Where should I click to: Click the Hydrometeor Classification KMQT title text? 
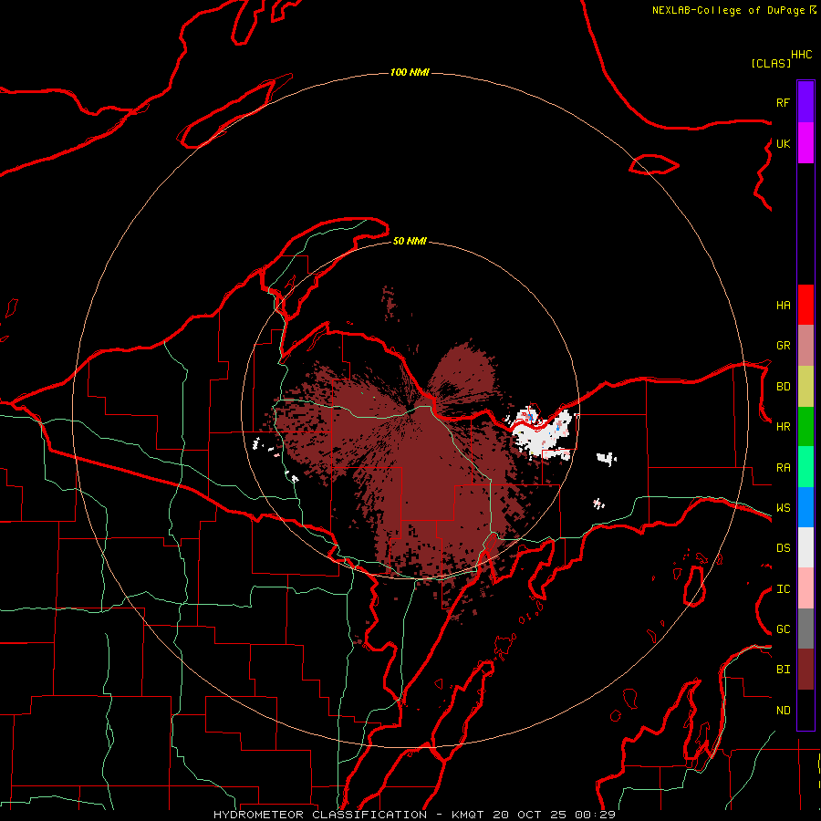414,815
